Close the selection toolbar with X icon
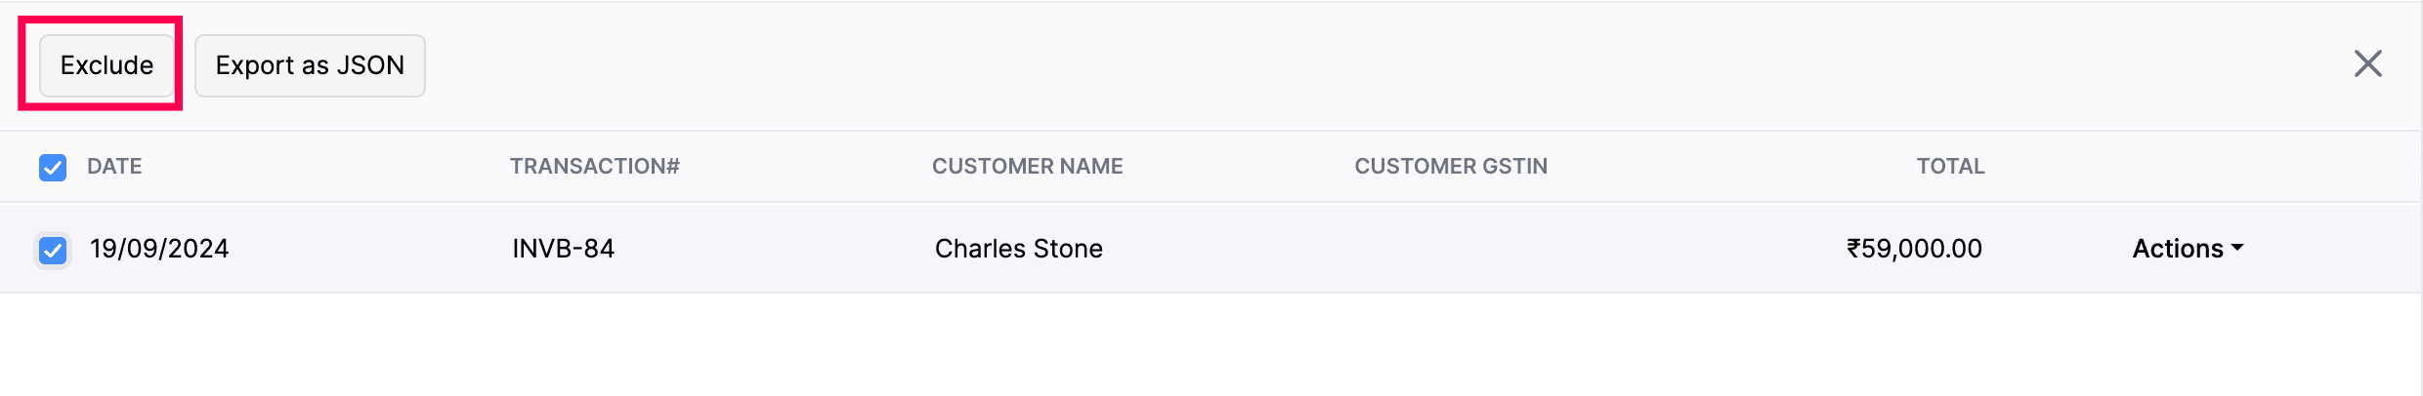This screenshot has height=396, width=2423. click(x=2367, y=64)
